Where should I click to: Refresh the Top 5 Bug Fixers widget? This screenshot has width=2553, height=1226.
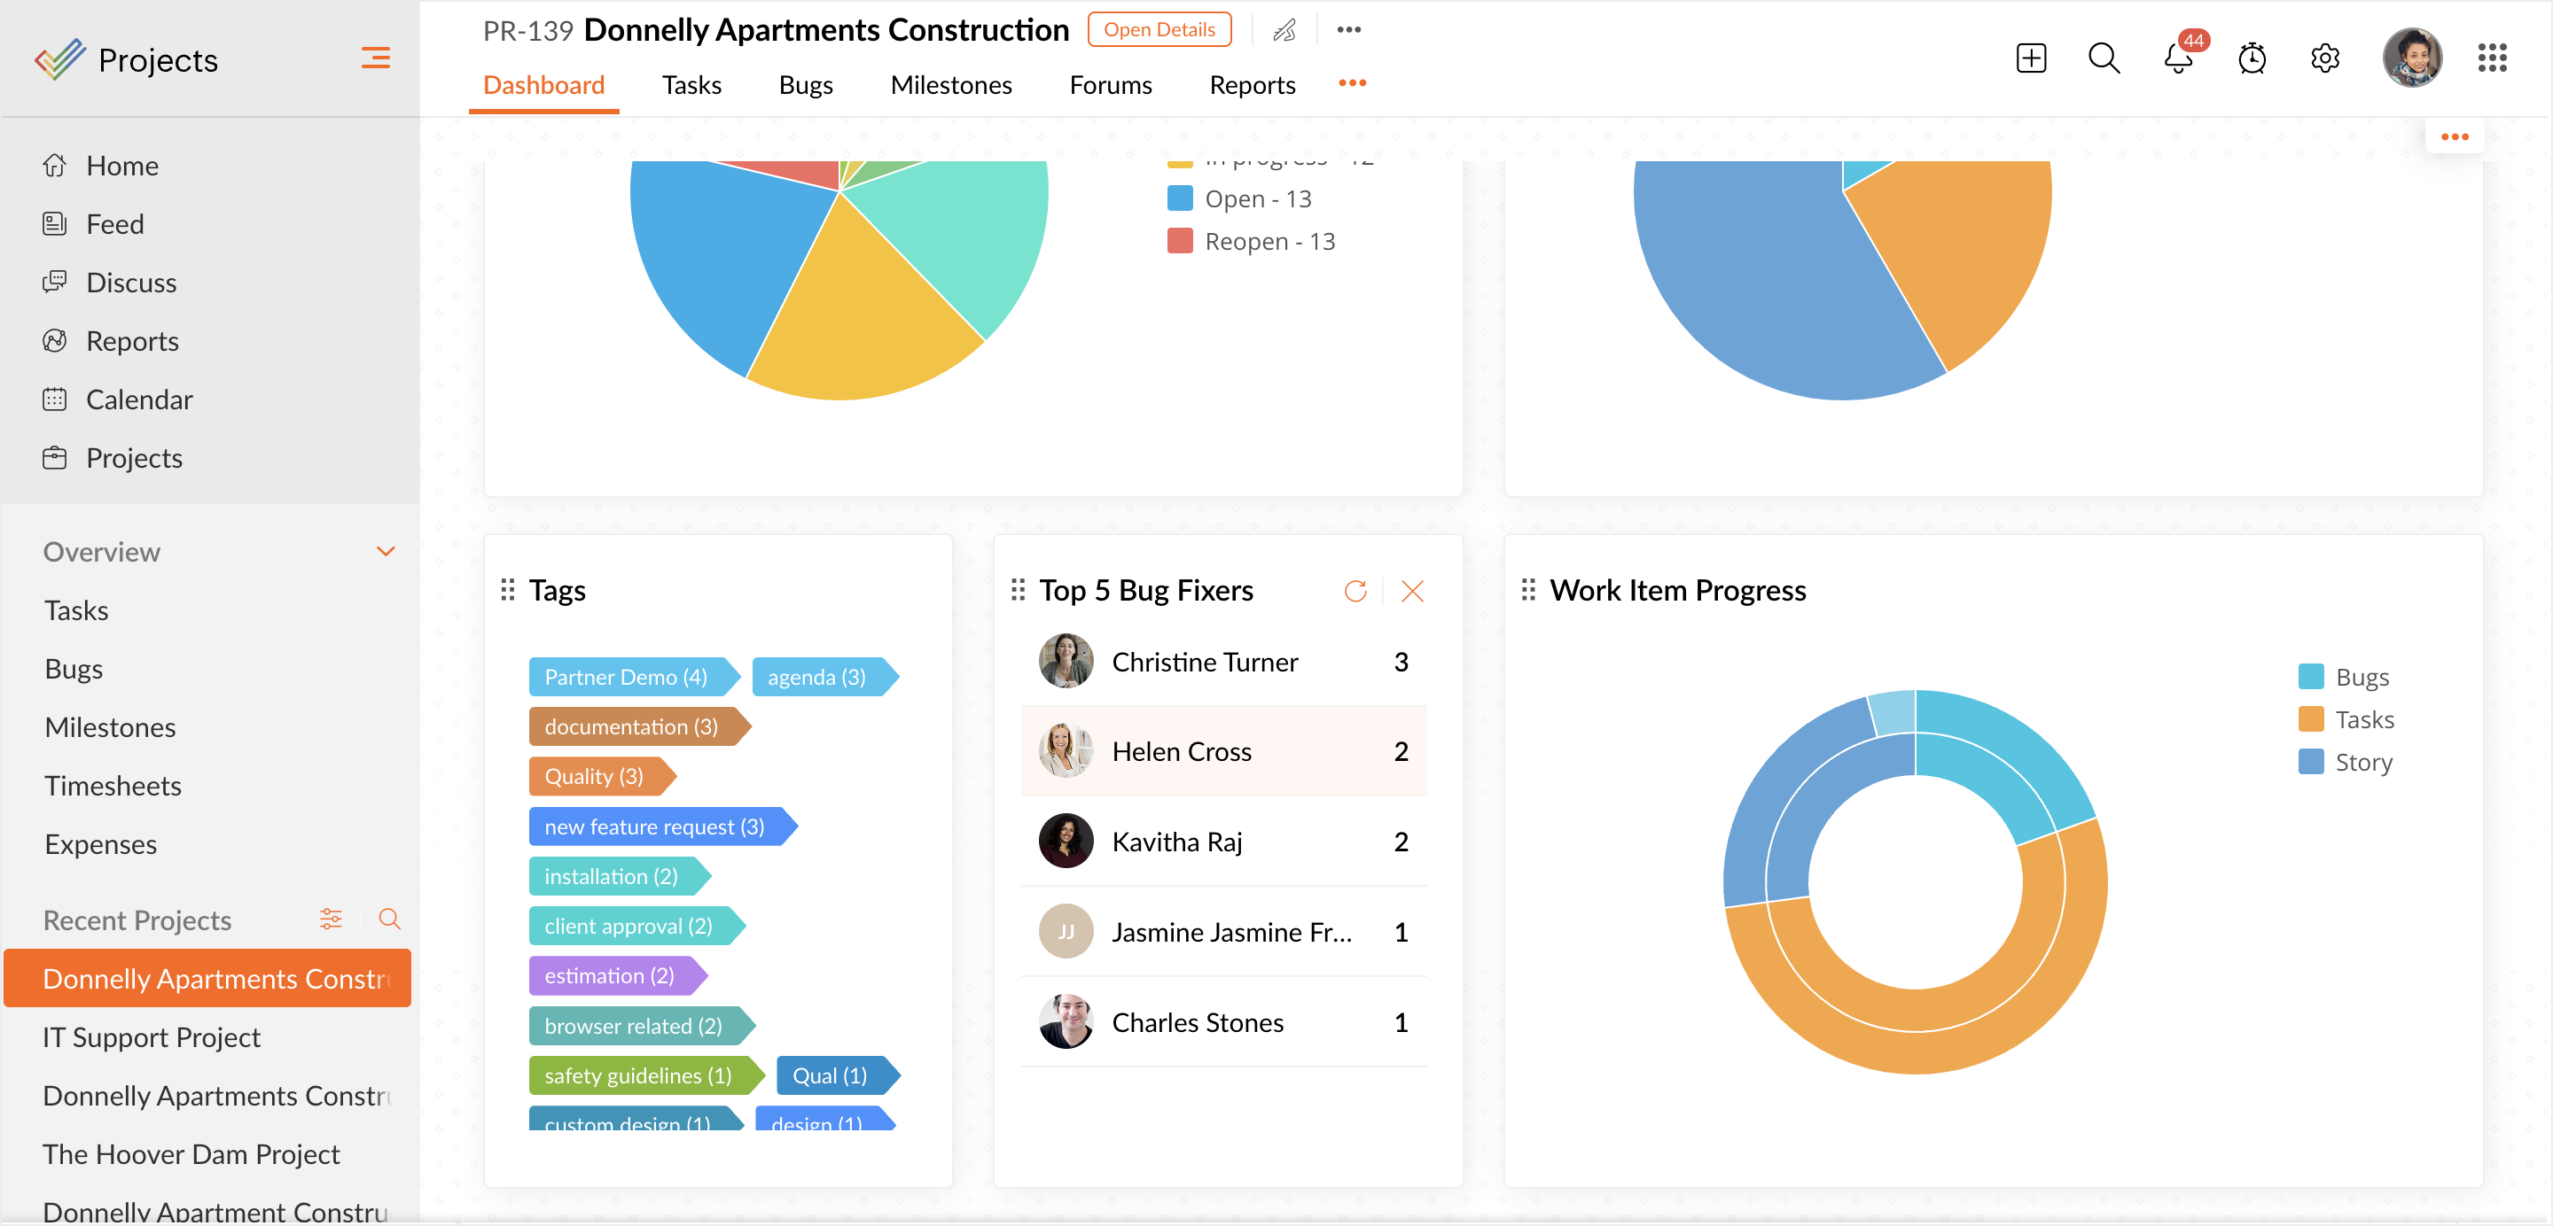click(1355, 591)
